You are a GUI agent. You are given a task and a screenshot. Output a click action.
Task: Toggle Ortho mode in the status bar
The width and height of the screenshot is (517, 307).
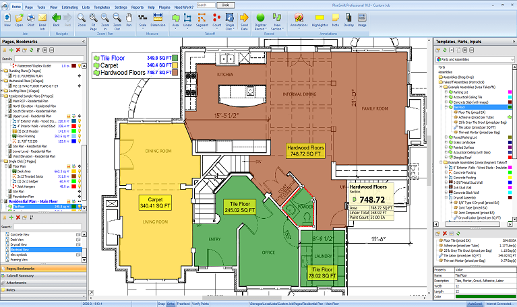point(171,304)
